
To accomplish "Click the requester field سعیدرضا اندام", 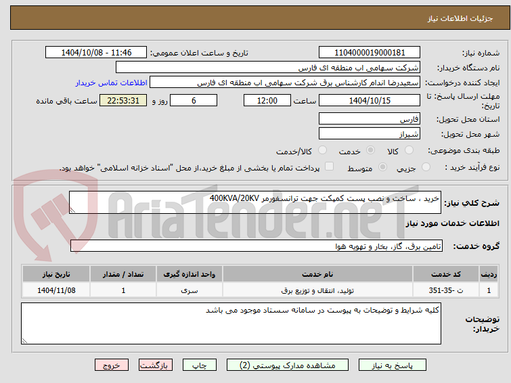I will (285, 83).
